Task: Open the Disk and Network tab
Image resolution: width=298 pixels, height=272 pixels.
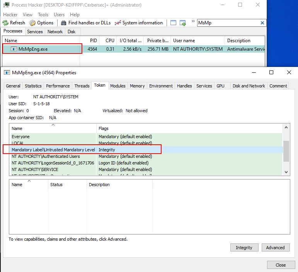Action: pos(249,86)
